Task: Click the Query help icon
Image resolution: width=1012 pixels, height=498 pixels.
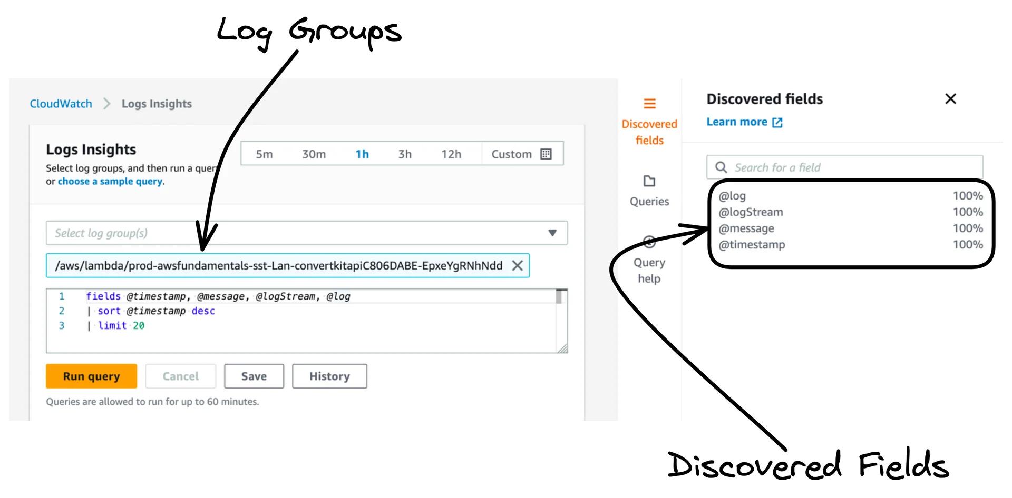Action: point(649,242)
